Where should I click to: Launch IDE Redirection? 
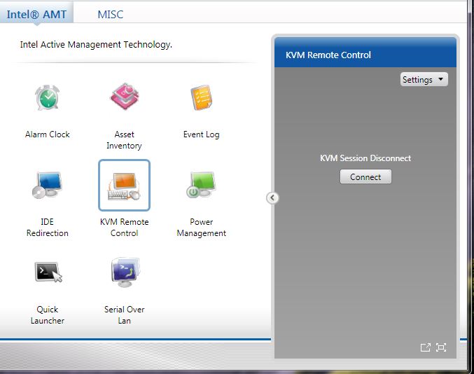(x=47, y=186)
